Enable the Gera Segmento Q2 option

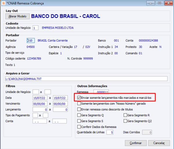(x=125, y=121)
